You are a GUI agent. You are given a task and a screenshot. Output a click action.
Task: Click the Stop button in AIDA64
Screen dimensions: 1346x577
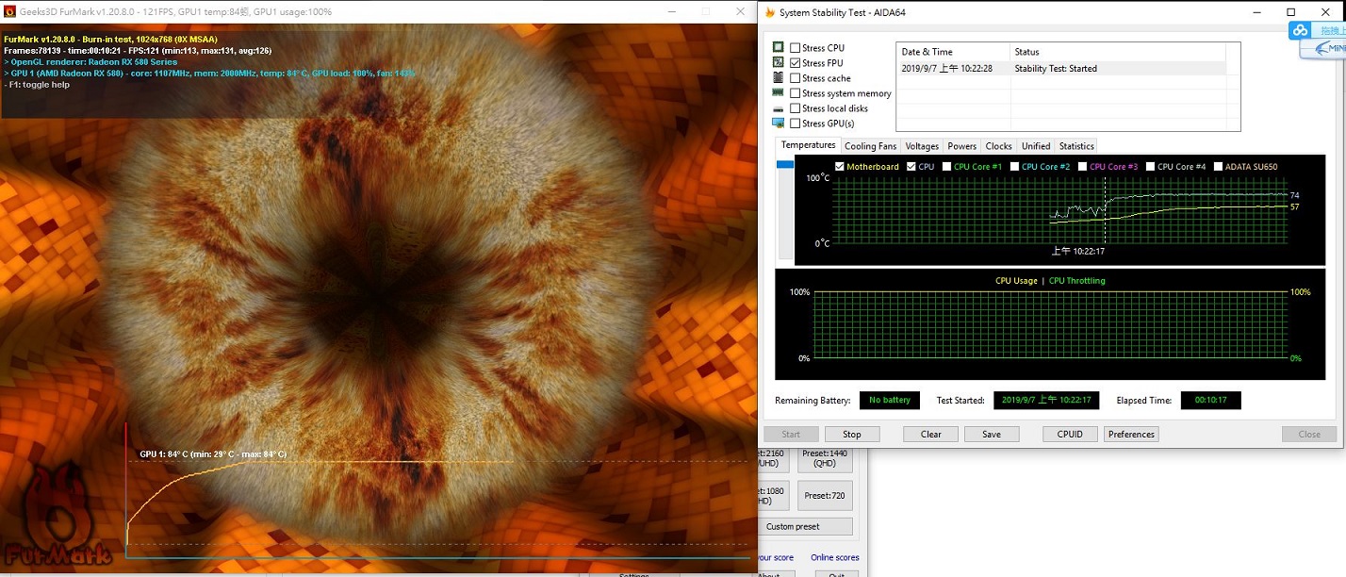(852, 435)
